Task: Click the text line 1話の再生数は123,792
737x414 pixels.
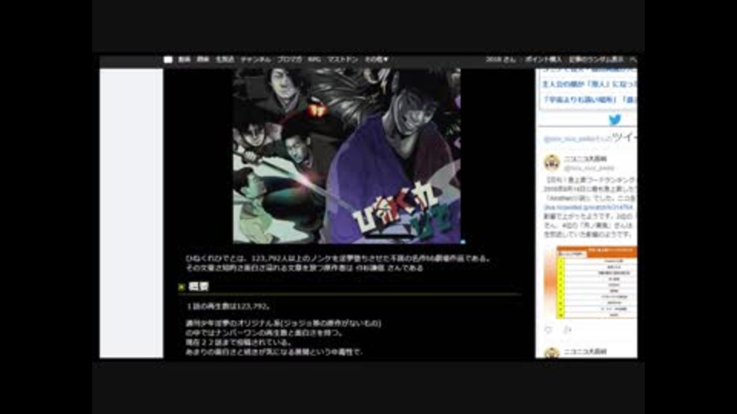Action: [x=229, y=306]
